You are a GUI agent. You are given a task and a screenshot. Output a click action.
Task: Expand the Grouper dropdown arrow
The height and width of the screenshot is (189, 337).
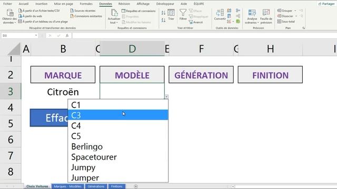(x=295, y=10)
